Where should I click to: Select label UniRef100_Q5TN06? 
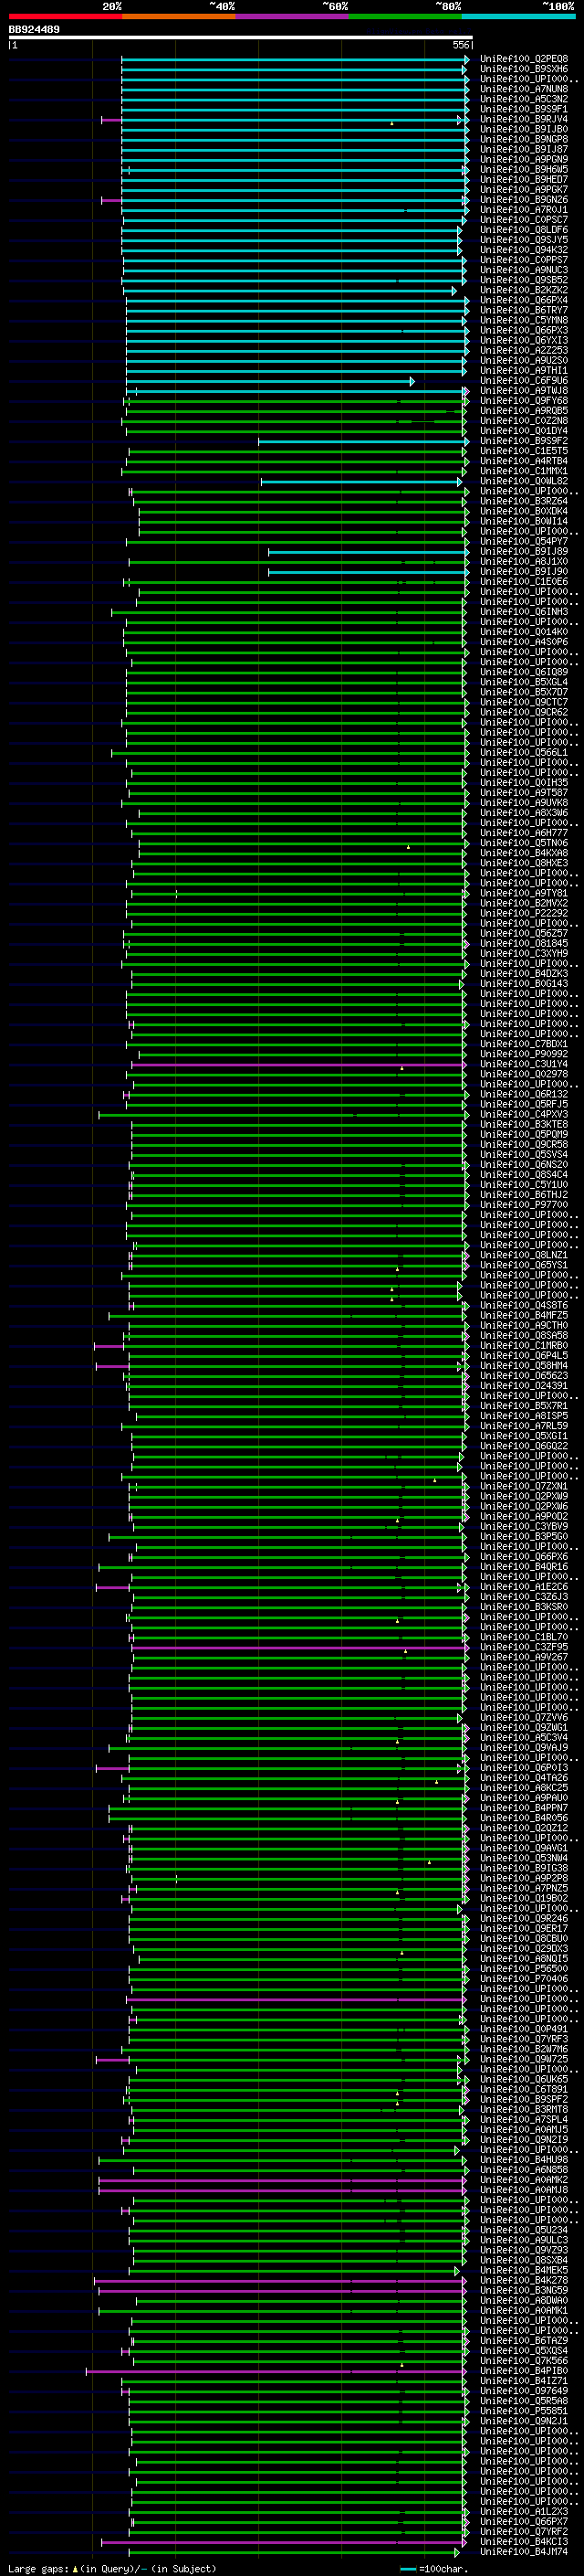[x=524, y=843]
